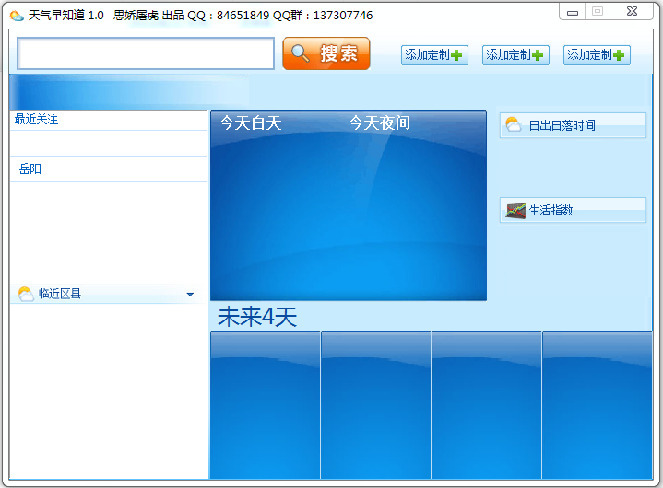The height and width of the screenshot is (488, 663).
Task: Click the first forecast day card
Action: (x=266, y=405)
